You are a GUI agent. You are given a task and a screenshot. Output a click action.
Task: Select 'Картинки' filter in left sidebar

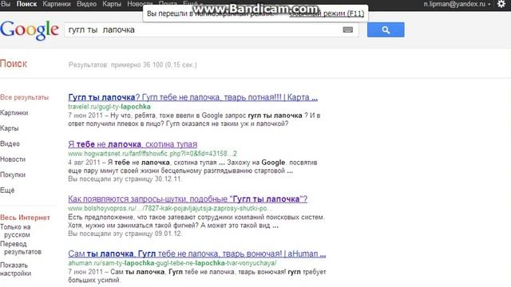tap(14, 113)
